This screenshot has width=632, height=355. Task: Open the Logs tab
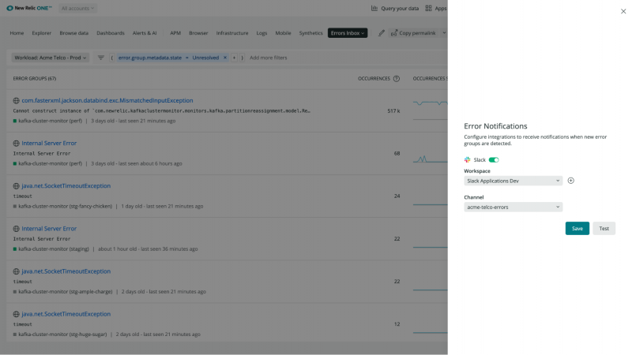click(x=261, y=33)
